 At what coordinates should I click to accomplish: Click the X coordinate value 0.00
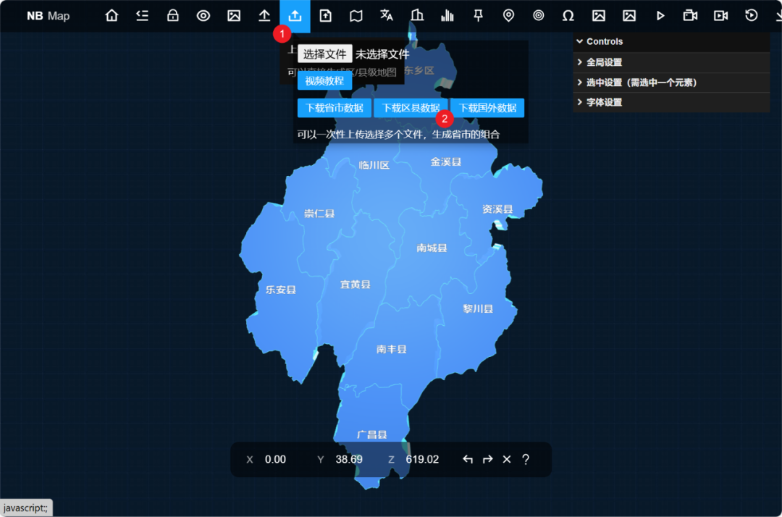point(275,459)
